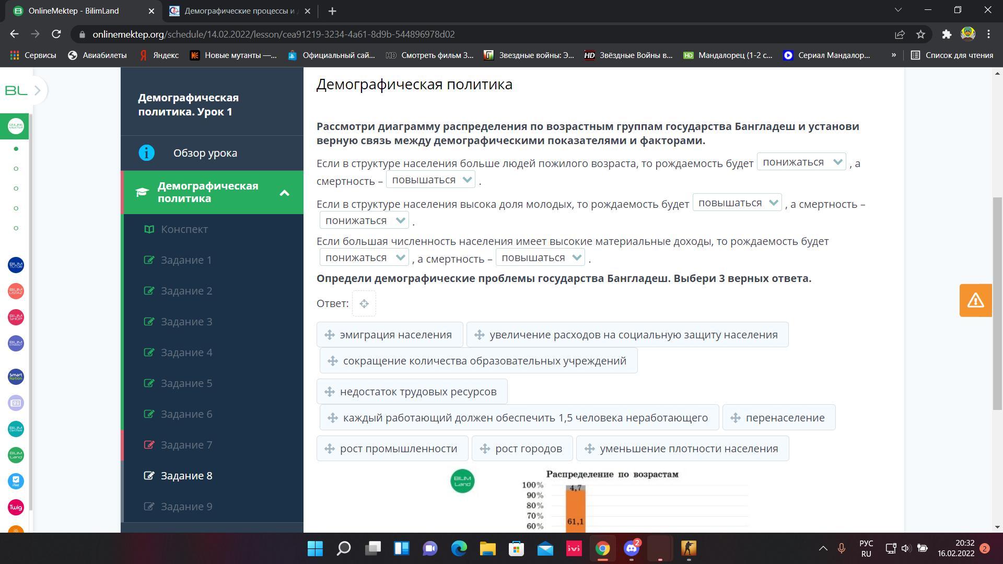Open first рождаемость dropdown for elderly population
The width and height of the screenshot is (1003, 564).
tap(801, 162)
